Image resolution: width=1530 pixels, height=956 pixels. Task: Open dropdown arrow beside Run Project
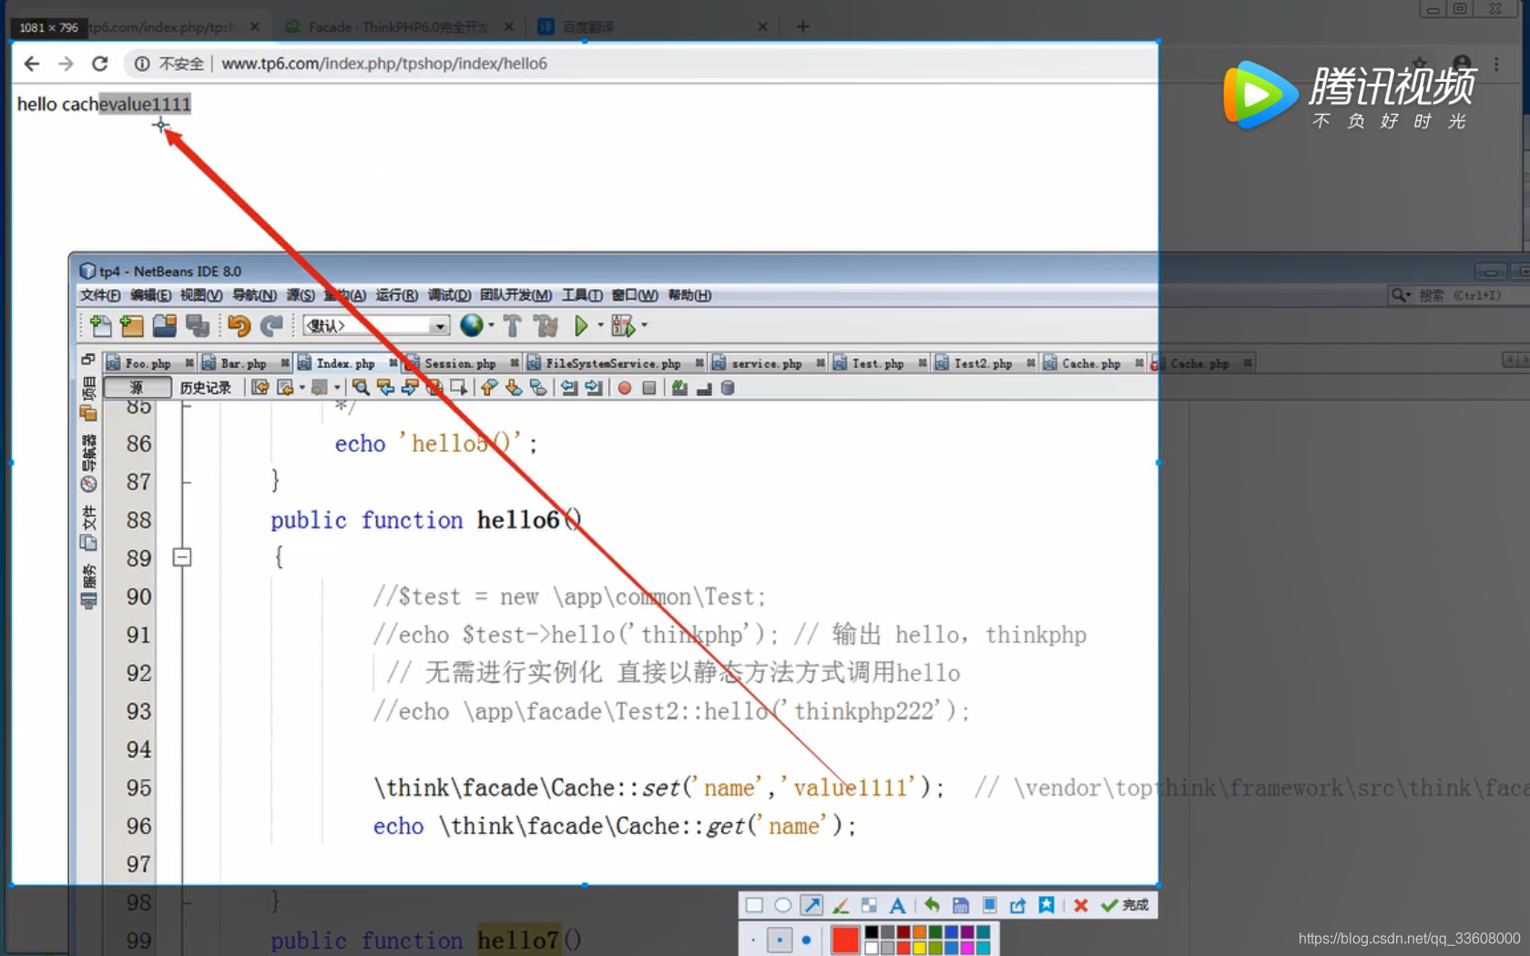pyautogui.click(x=600, y=325)
